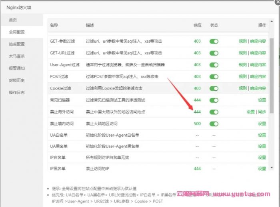Open 响应内容 for POST过滤 row
The width and height of the screenshot is (280, 207).
tap(258, 76)
